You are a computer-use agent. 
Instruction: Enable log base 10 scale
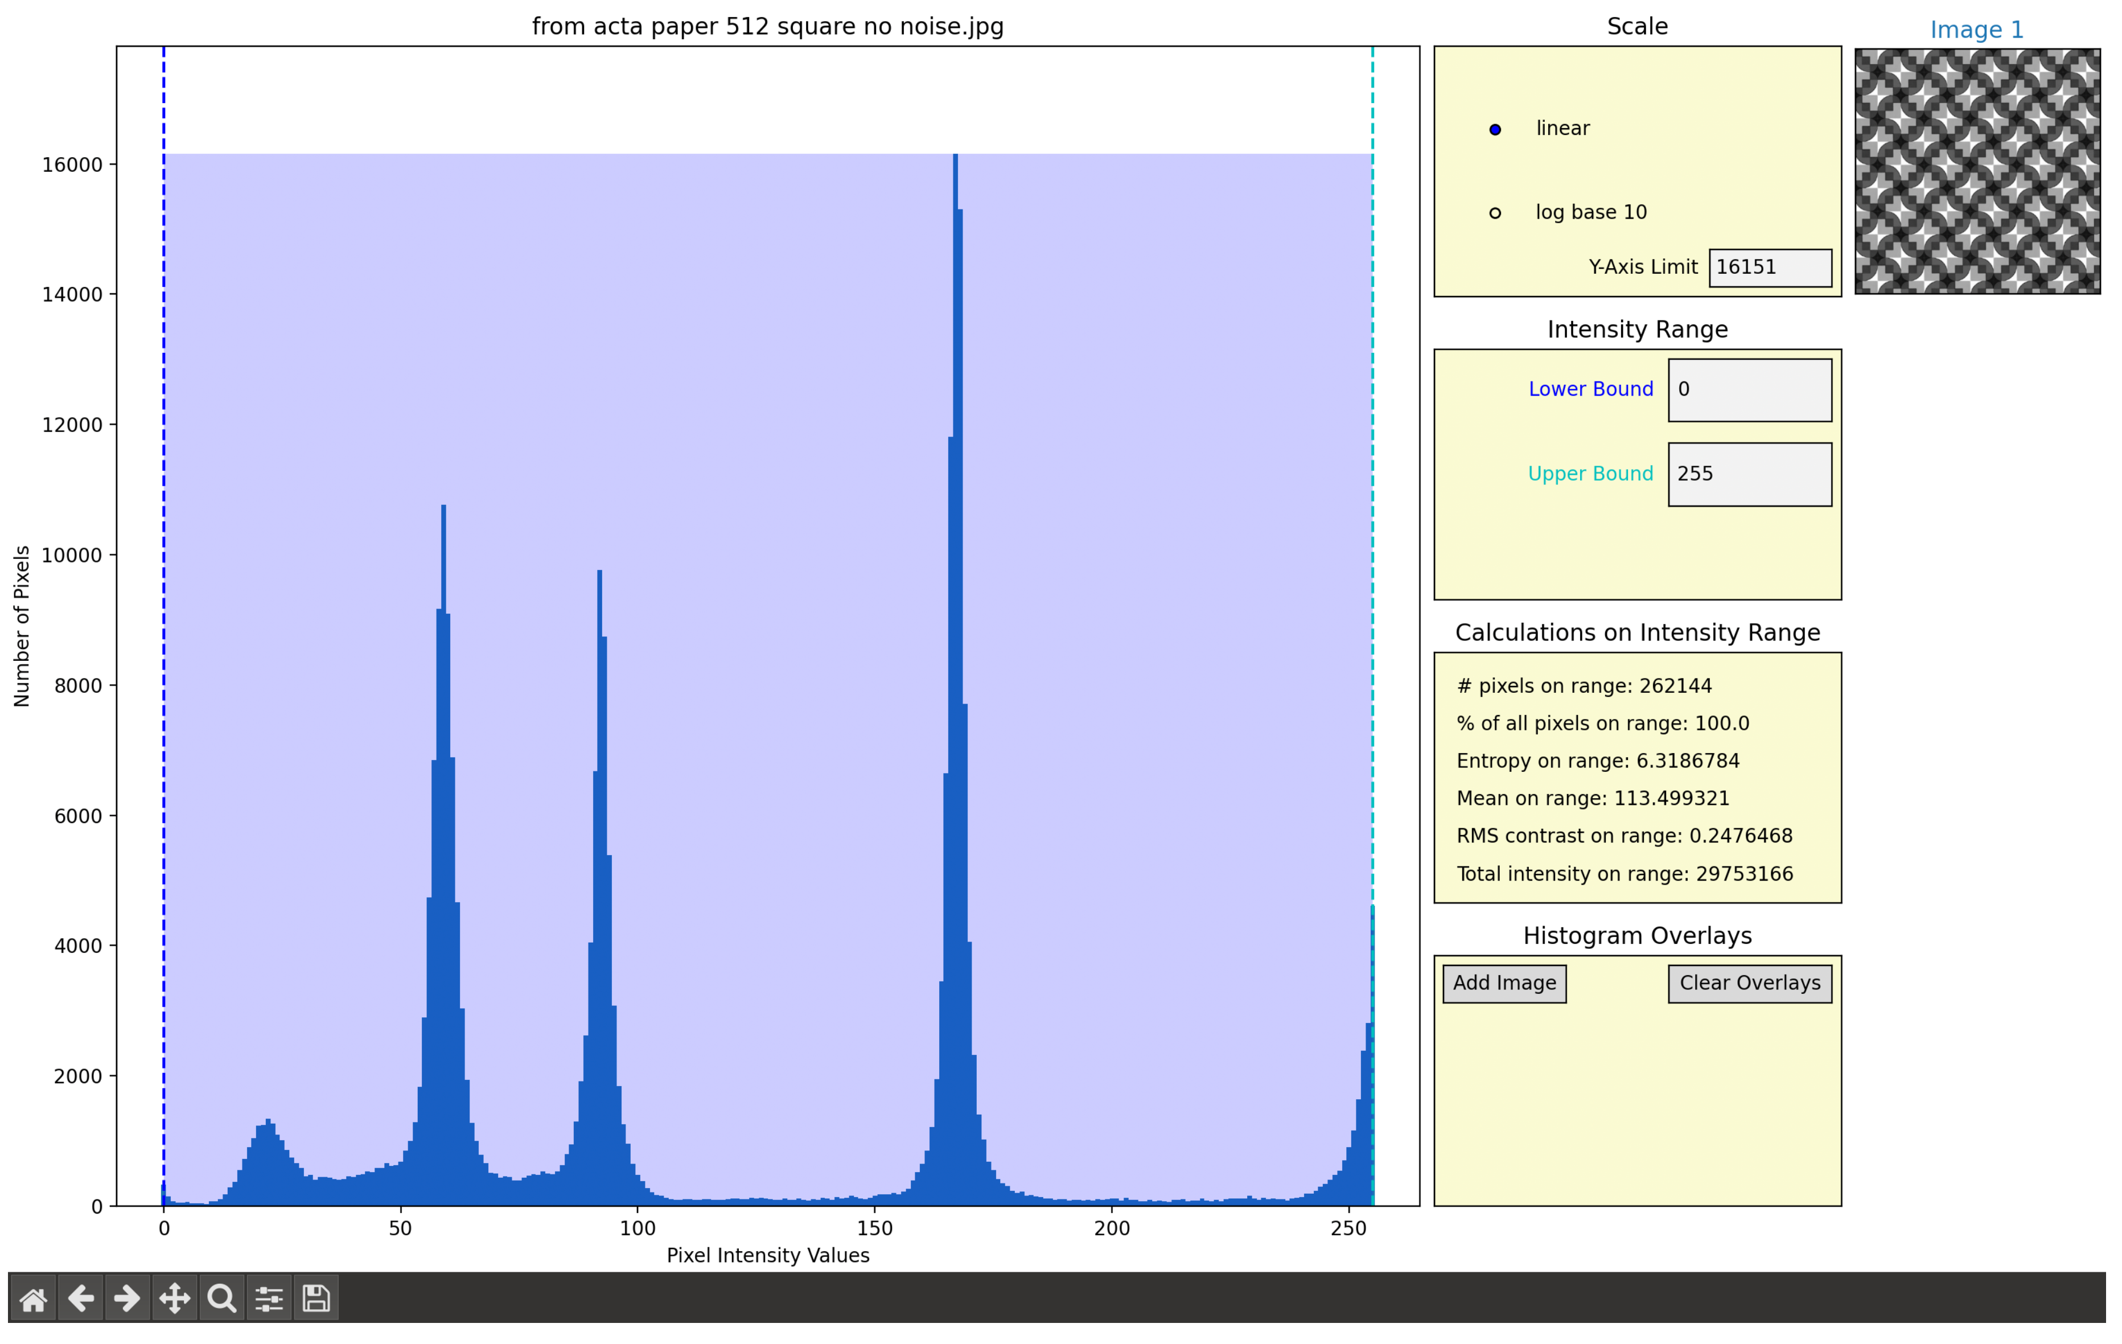pos(1495,212)
